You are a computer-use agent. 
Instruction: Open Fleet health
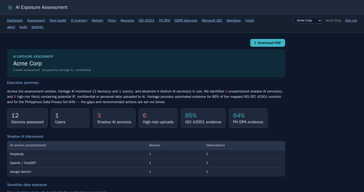point(58,20)
